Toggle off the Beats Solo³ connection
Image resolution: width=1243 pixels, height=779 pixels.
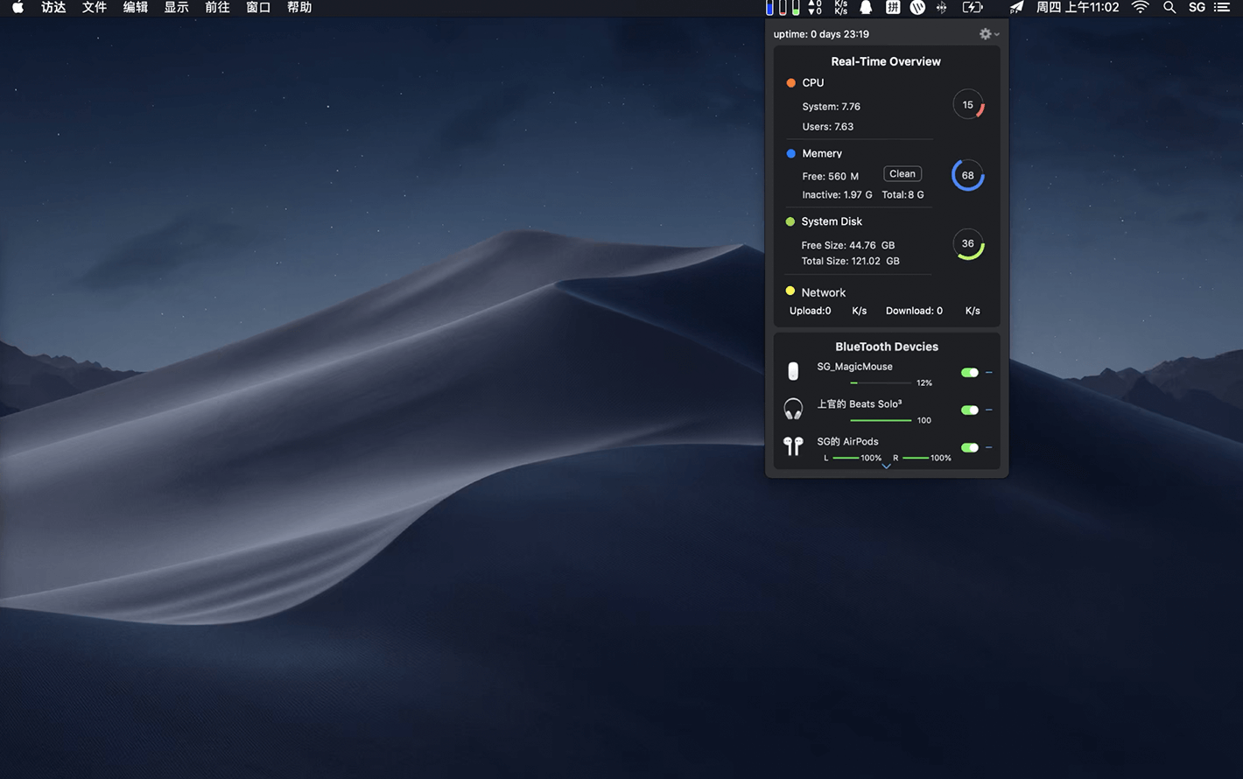[969, 411]
